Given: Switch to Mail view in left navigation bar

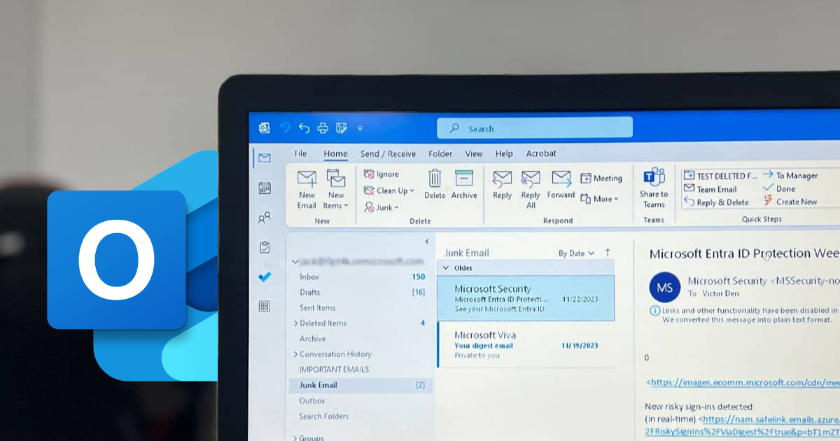Looking at the screenshot, I should coord(264,158).
